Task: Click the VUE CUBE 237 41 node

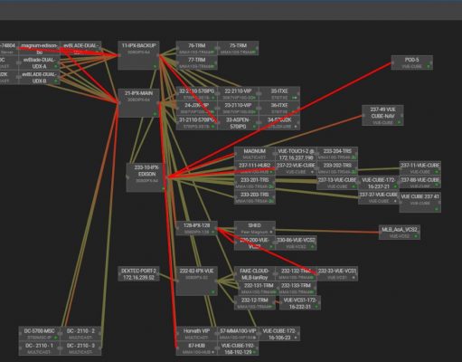Action: pos(420,202)
